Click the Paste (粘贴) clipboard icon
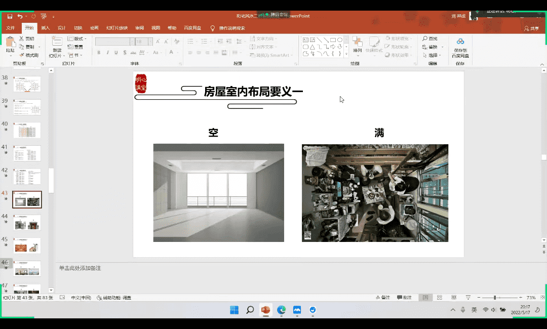Screen dimensions: 547x329 (10, 43)
